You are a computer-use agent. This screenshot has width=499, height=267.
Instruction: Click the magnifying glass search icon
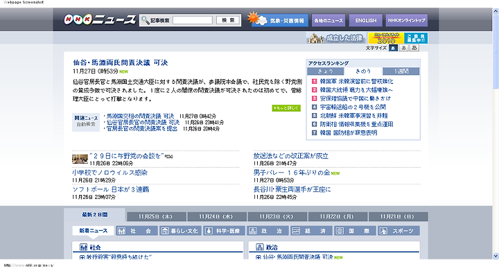tap(146, 20)
